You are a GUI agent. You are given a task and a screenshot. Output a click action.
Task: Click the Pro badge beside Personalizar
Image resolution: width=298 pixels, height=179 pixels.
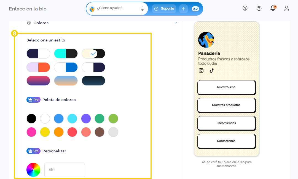point(33,151)
